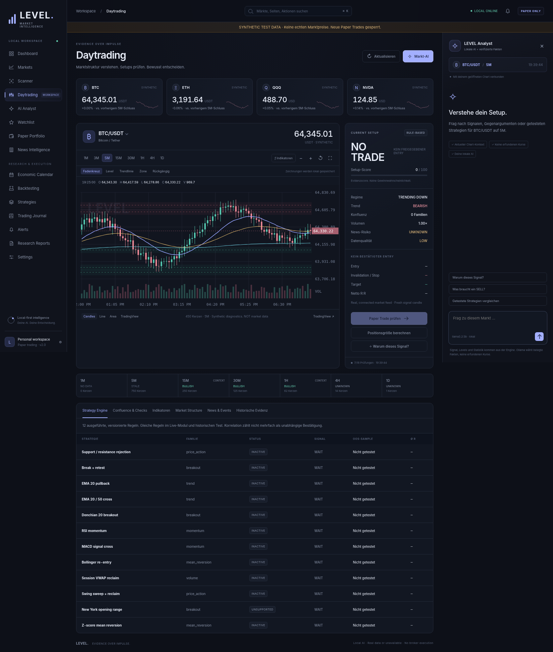Open Settings sliders icon

point(11,257)
